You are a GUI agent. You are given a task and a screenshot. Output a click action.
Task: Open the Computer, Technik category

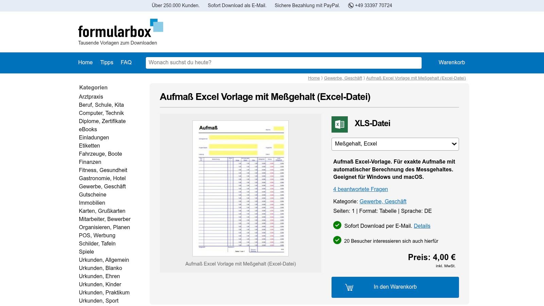[101, 113]
